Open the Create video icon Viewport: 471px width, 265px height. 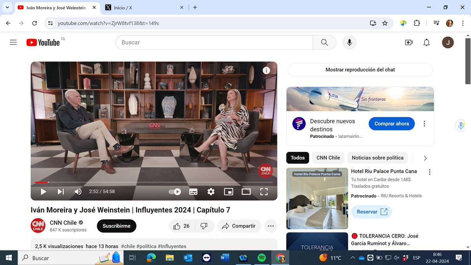tap(409, 42)
